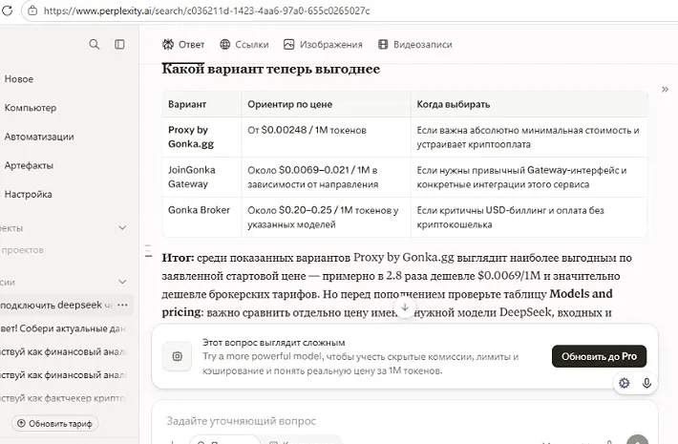Screen dimensions: 678x444
Task: Click the 'Вариант' column header
Action: pyautogui.click(x=201, y=104)
